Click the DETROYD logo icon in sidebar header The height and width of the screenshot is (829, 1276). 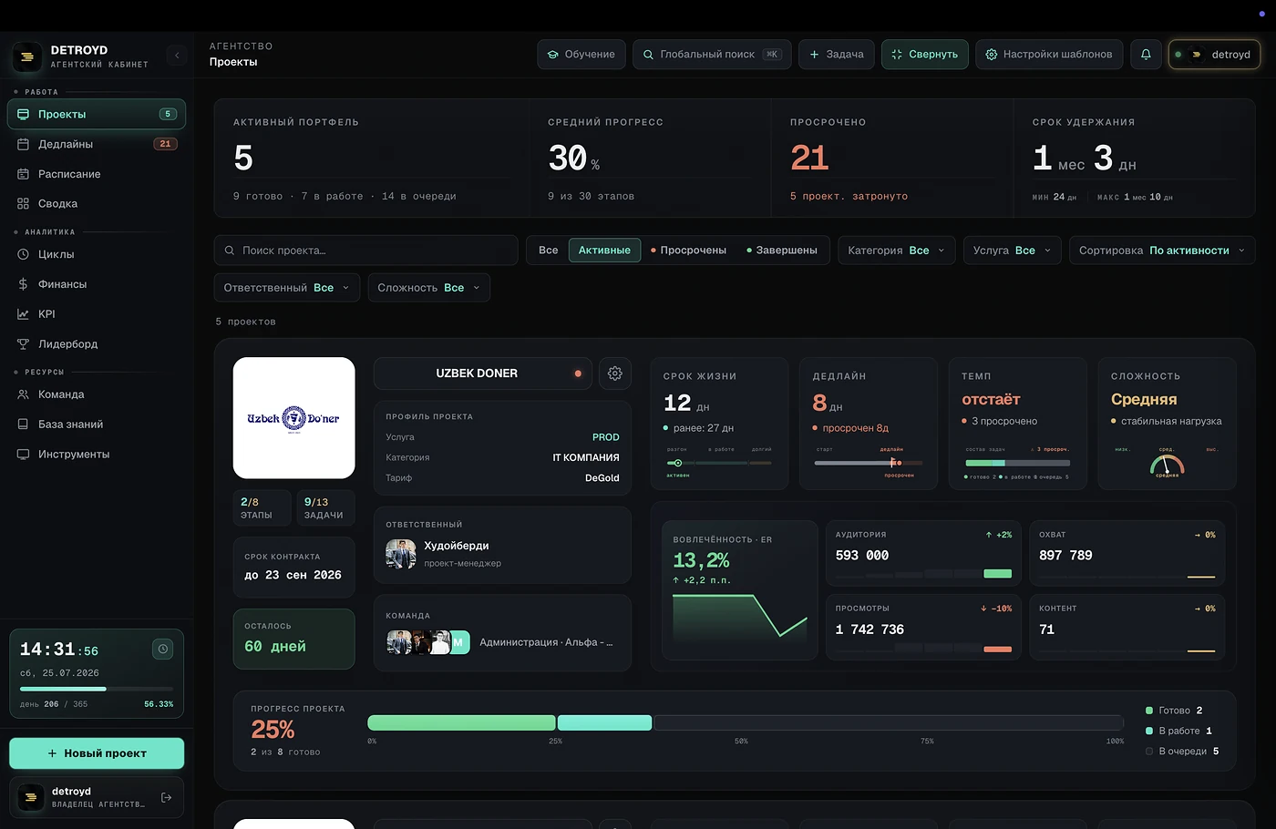[x=27, y=56]
